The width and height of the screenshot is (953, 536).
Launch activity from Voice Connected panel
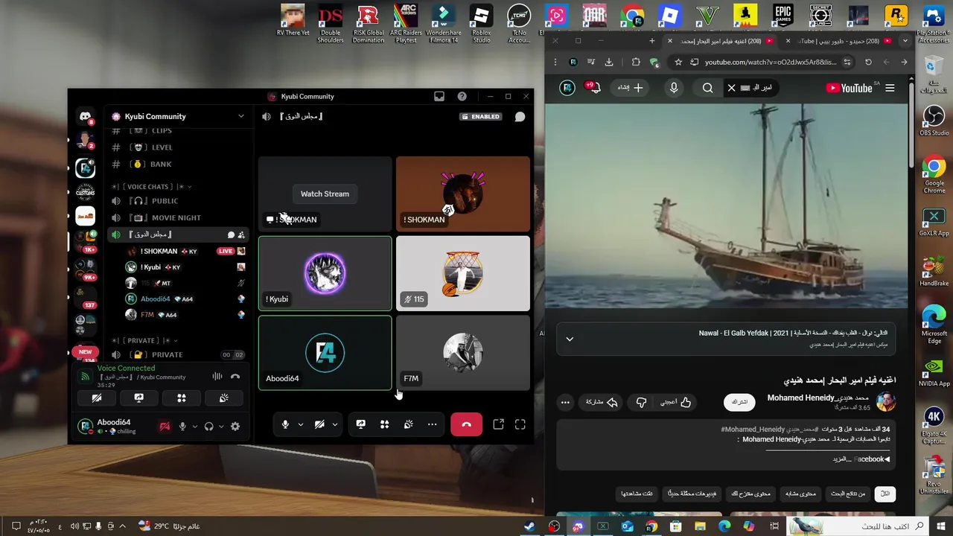tap(181, 398)
